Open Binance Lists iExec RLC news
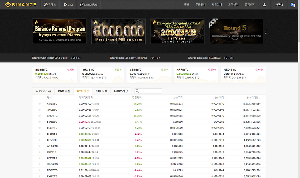Screen dimensions: 300x178 click(x=204, y=58)
